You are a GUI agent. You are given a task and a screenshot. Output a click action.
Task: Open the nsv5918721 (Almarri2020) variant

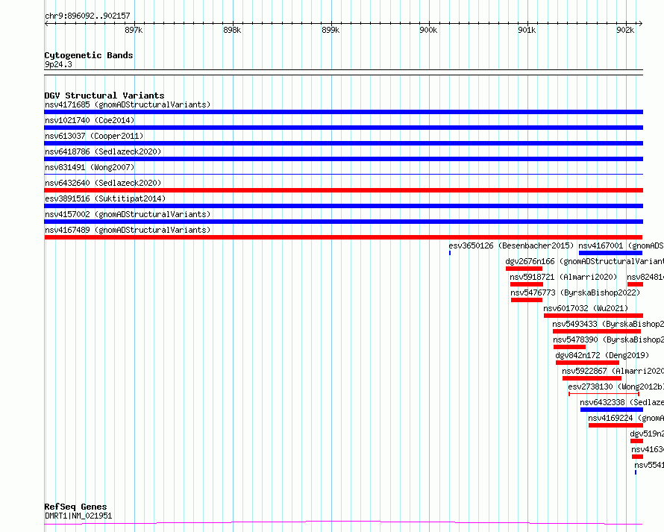(563, 277)
